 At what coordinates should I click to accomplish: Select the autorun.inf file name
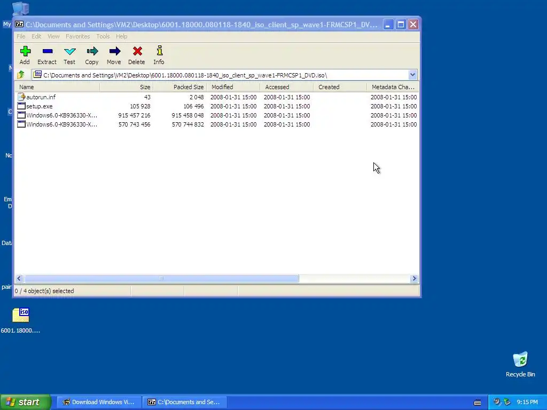(x=41, y=97)
